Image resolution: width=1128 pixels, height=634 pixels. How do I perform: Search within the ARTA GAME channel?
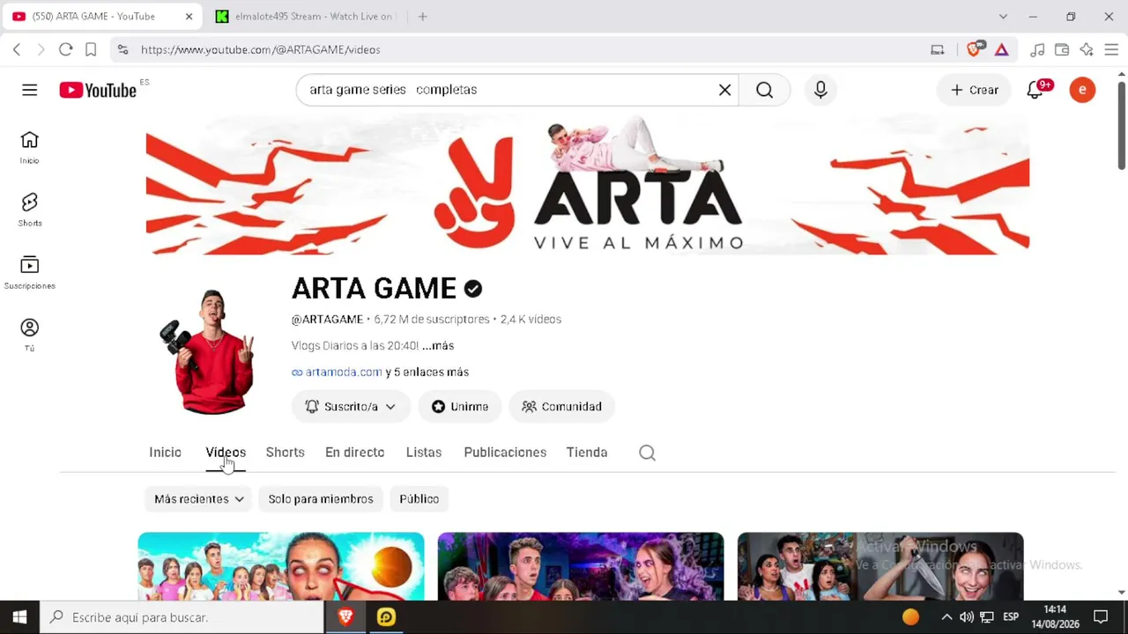647,453
